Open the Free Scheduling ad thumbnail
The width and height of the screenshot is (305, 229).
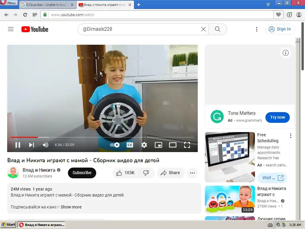coord(230,157)
